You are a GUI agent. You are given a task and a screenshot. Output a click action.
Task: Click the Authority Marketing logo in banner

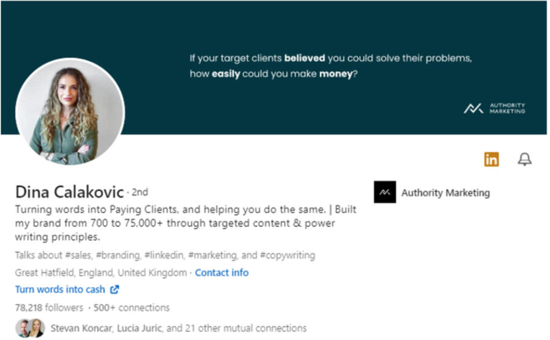pyautogui.click(x=494, y=108)
